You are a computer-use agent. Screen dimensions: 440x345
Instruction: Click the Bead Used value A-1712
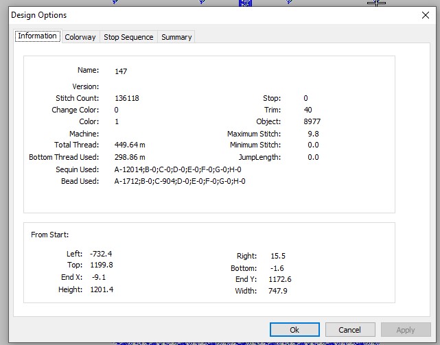click(x=180, y=181)
